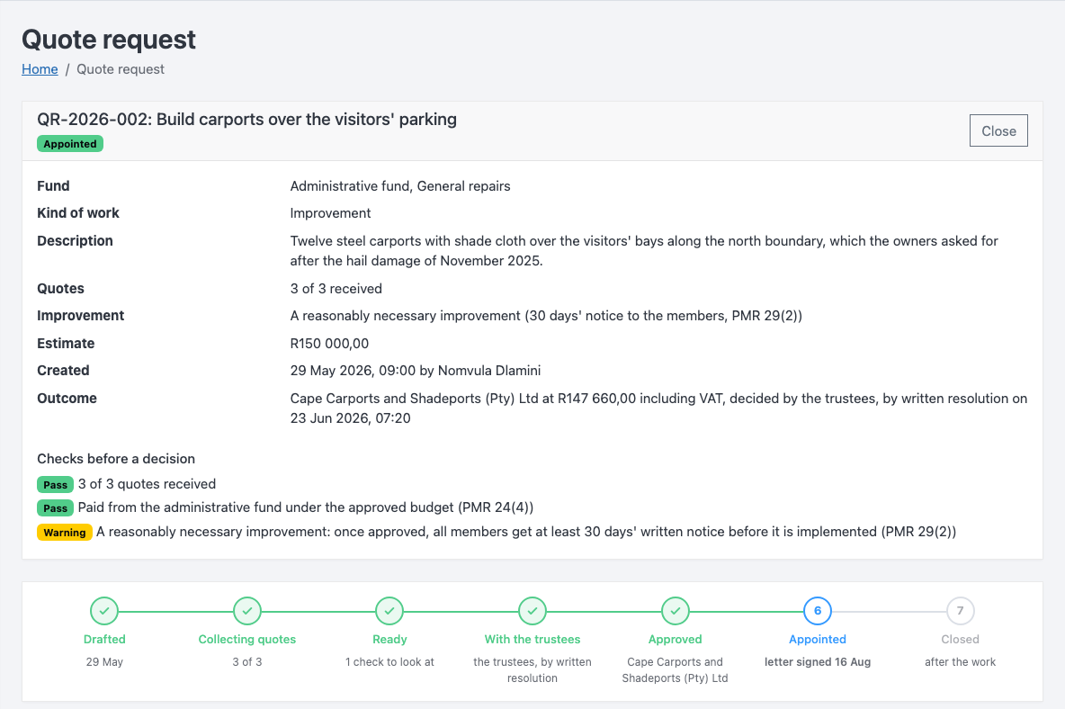This screenshot has width=1065, height=709.
Task: Click the Collecting quotes step checkmark circle
Action: coord(247,611)
